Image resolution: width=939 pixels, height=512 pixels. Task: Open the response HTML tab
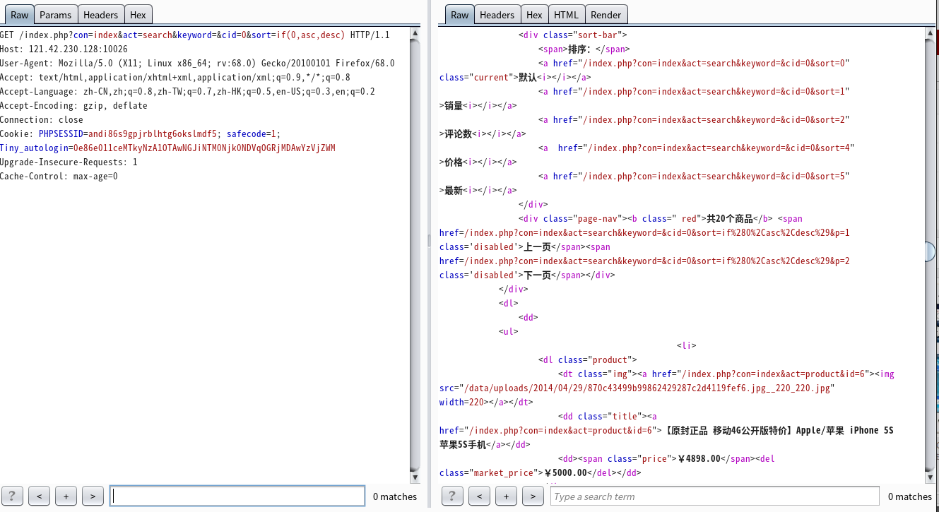566,15
